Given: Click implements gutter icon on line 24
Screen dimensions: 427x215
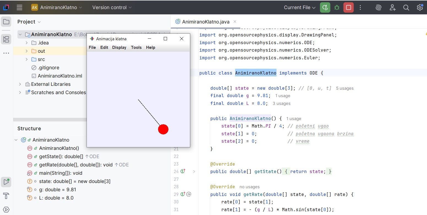Looking at the screenshot, I should pos(183,171).
